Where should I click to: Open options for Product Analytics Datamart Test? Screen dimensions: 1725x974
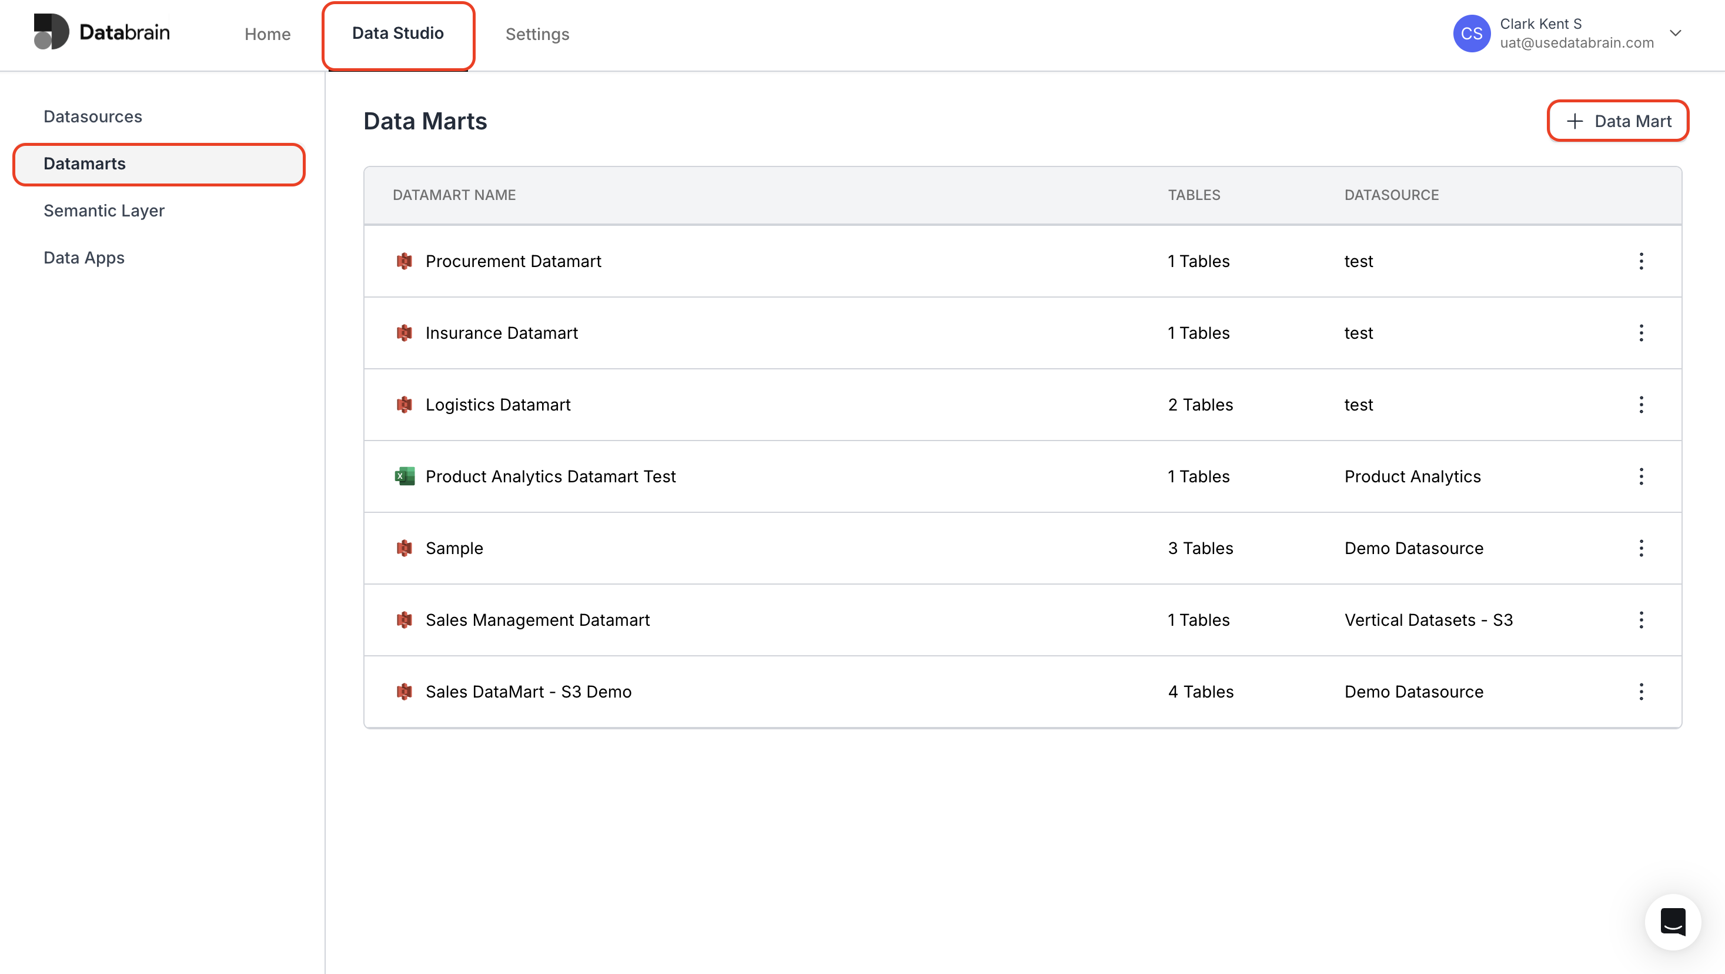click(1640, 476)
